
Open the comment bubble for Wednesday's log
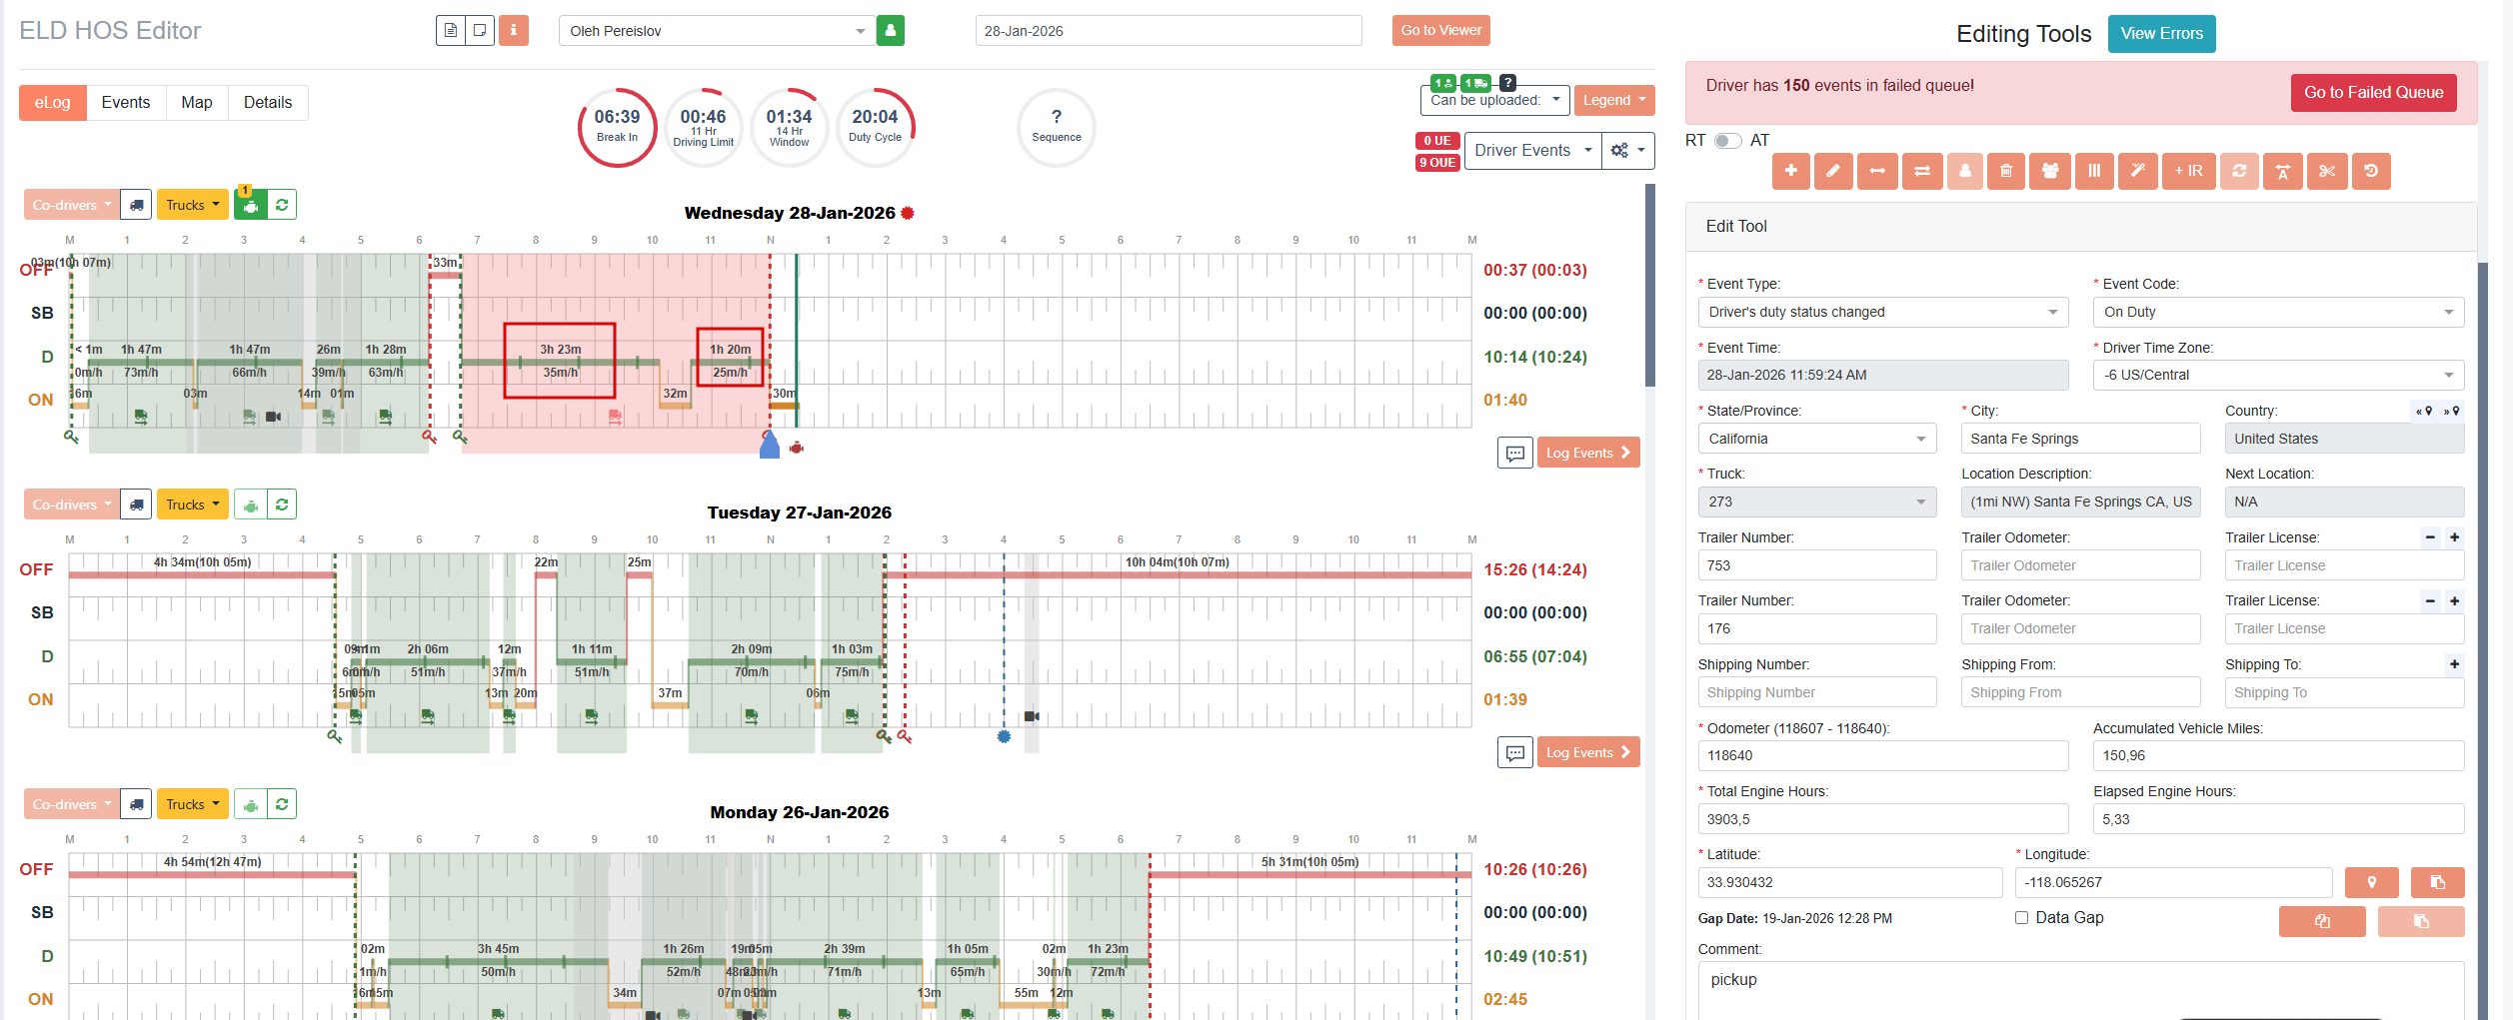pos(1515,453)
